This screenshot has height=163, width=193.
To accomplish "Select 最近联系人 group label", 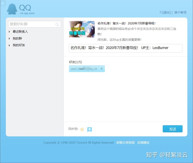I will click(20, 32).
